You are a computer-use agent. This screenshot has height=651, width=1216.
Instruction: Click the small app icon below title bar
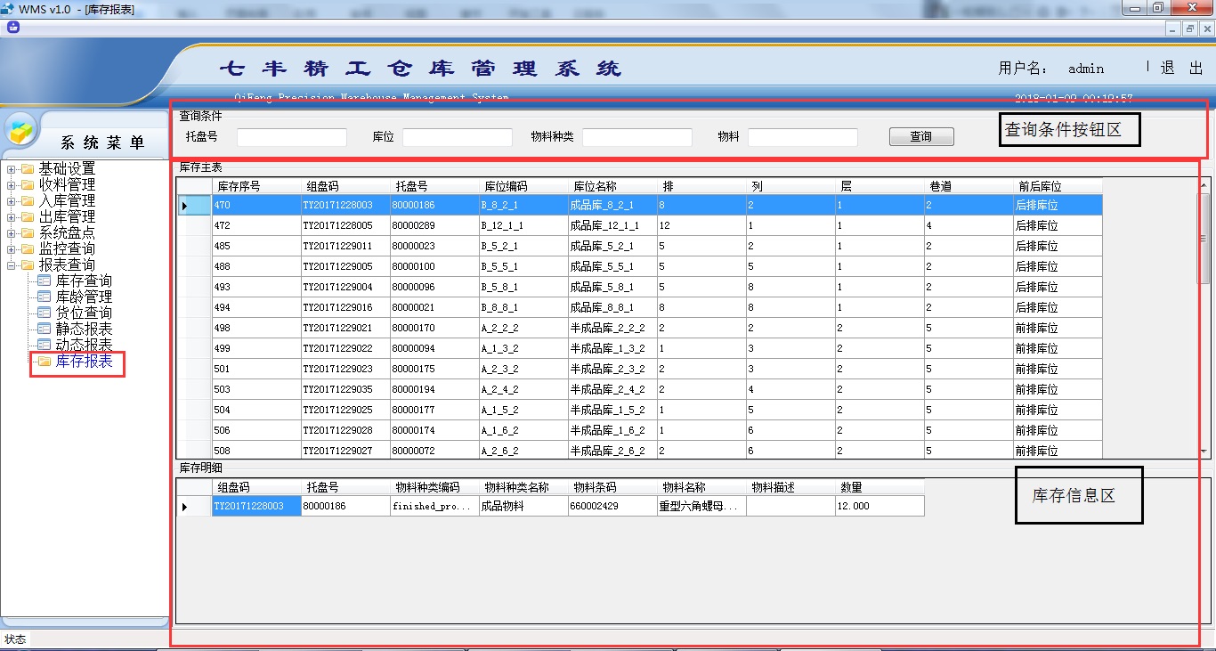pyautogui.click(x=12, y=28)
